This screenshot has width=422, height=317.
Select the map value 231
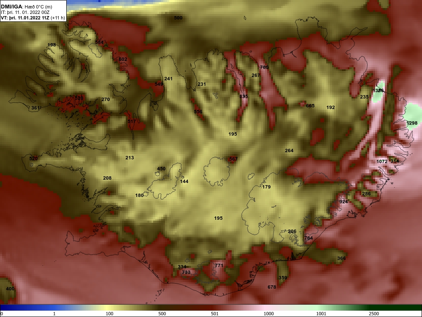202,84
